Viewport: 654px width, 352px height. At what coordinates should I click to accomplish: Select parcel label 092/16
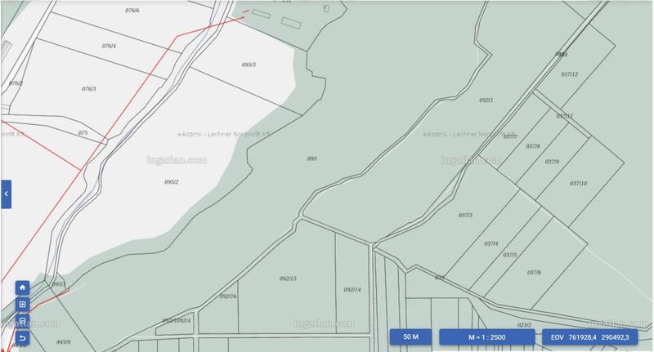pyautogui.click(x=228, y=296)
